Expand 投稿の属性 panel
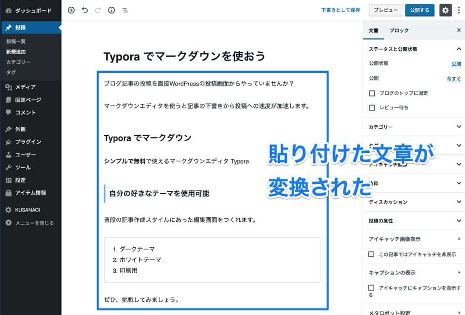Screen dimensions: 465x315 click(x=414, y=220)
